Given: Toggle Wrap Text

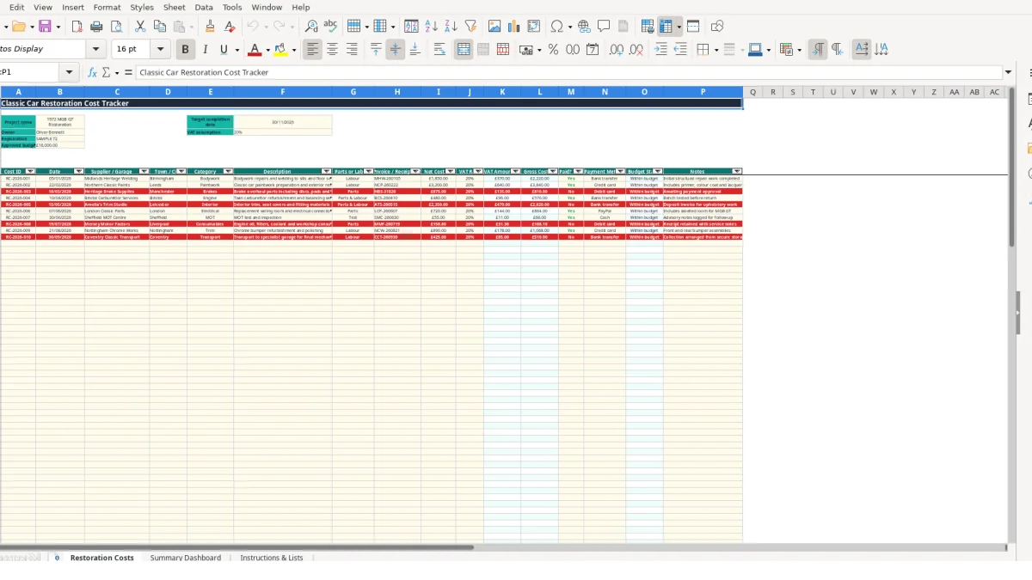Looking at the screenshot, I should [439, 50].
